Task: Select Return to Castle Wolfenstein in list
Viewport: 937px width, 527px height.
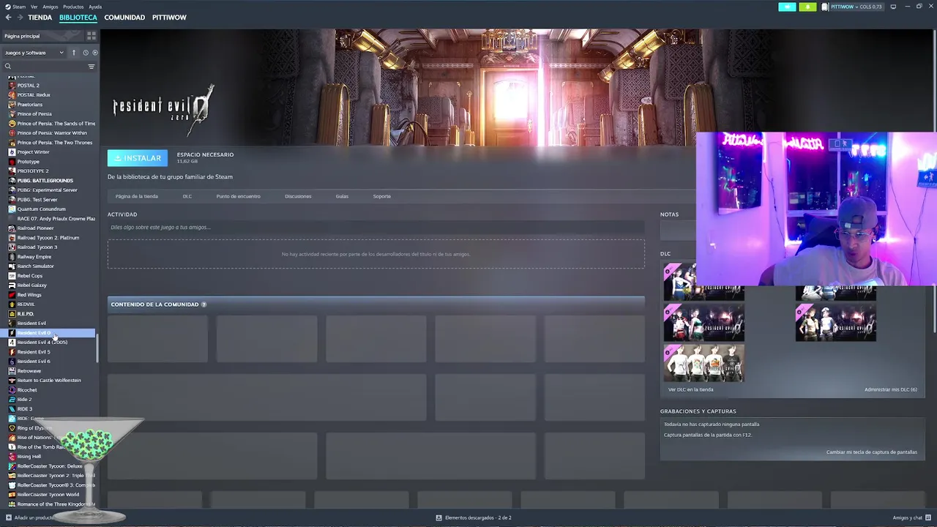Action: click(48, 381)
